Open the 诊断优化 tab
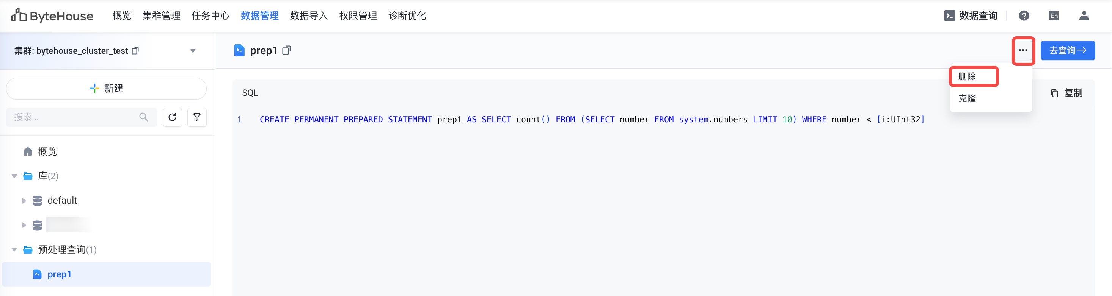This screenshot has width=1112, height=296. (407, 16)
